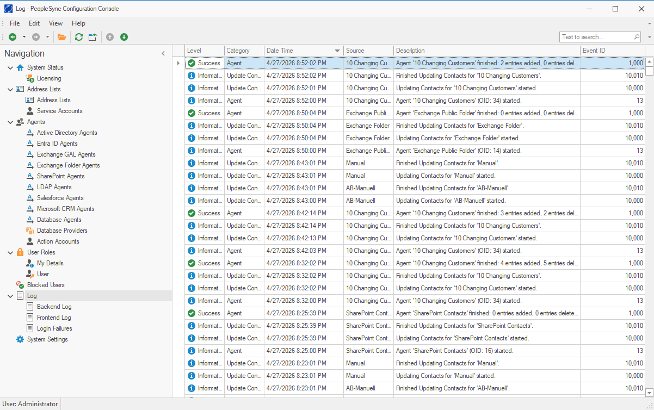Select User under User Roles
Screen dimensions: 654x410
[43, 274]
